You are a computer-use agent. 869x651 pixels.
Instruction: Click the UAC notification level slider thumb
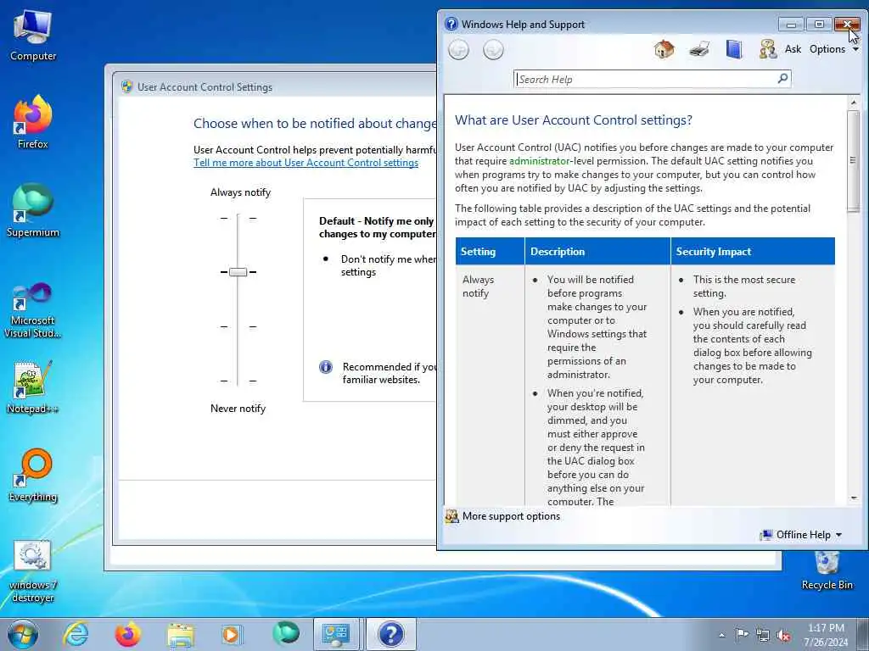coord(238,272)
